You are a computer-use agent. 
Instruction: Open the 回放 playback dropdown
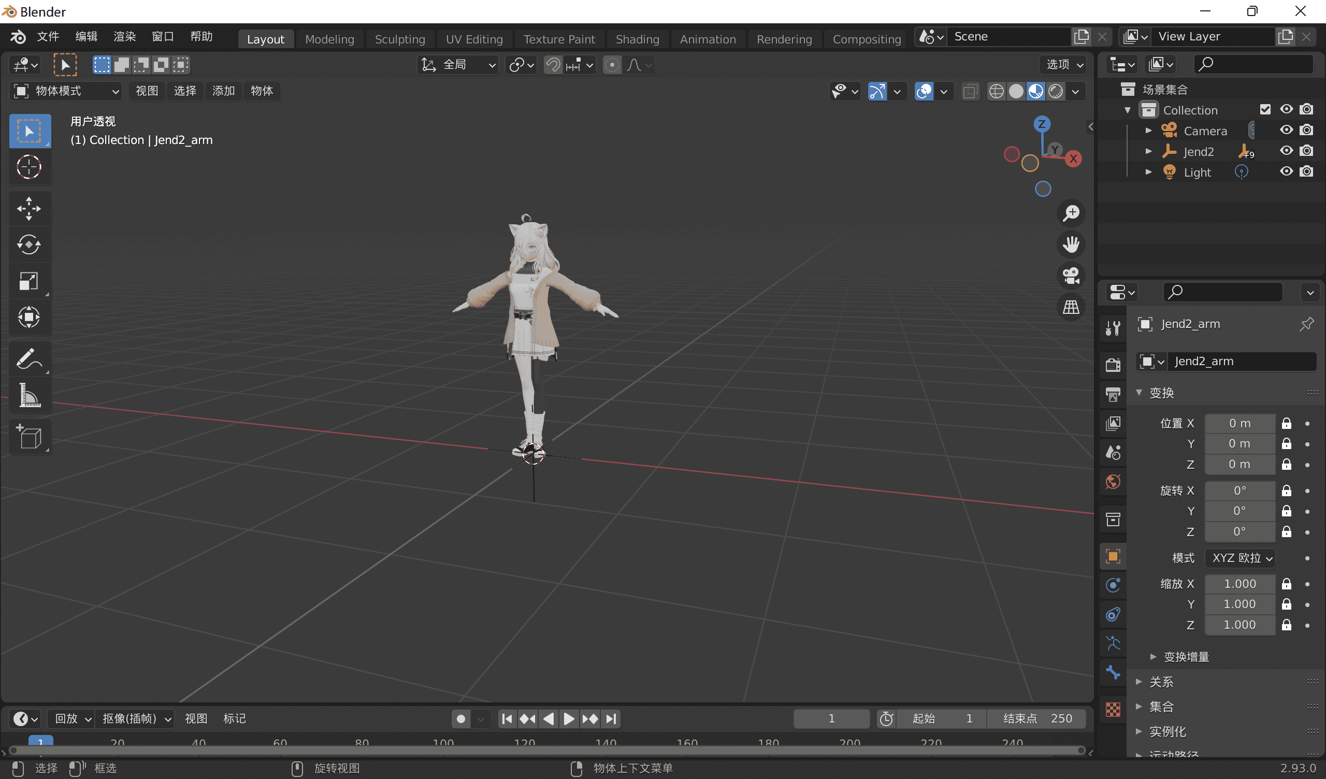click(72, 718)
